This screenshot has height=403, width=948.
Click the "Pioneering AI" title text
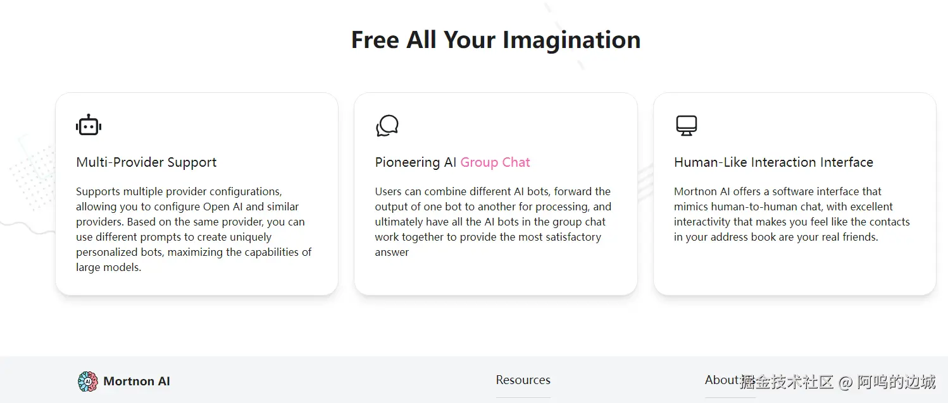[415, 162]
